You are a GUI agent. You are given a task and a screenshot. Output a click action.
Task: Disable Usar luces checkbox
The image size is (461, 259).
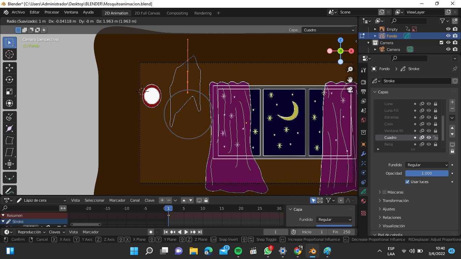tap(407, 182)
